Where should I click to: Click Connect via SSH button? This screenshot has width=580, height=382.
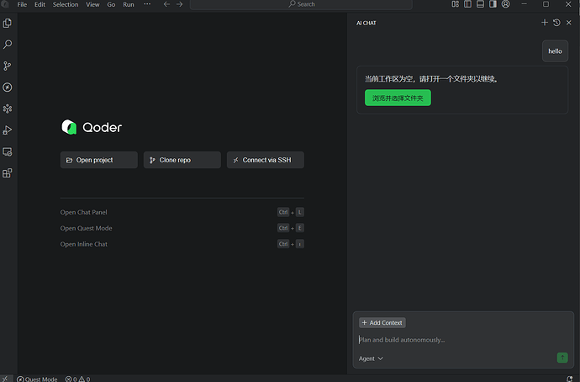click(266, 160)
